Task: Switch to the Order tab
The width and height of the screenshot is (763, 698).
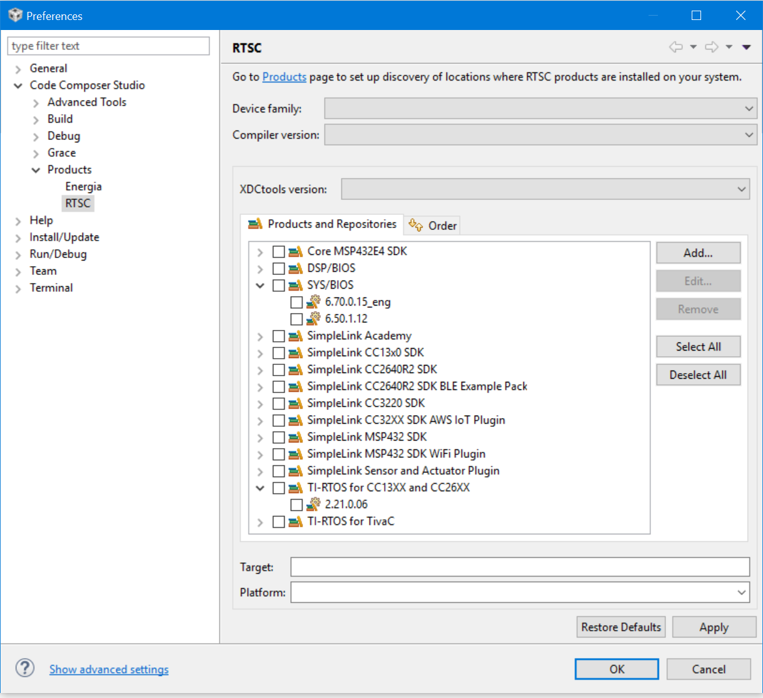Action: click(x=433, y=226)
